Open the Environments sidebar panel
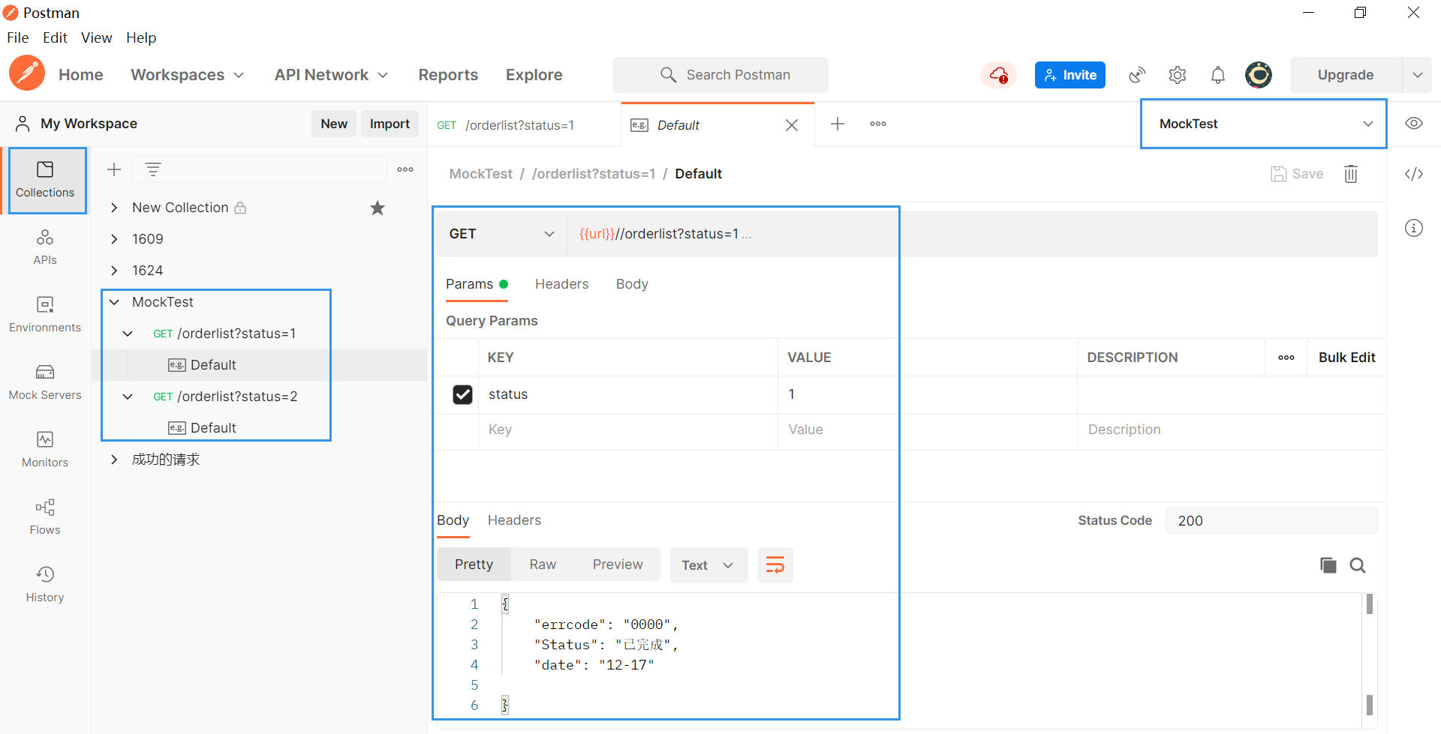The image size is (1441, 734). pyautogui.click(x=45, y=315)
